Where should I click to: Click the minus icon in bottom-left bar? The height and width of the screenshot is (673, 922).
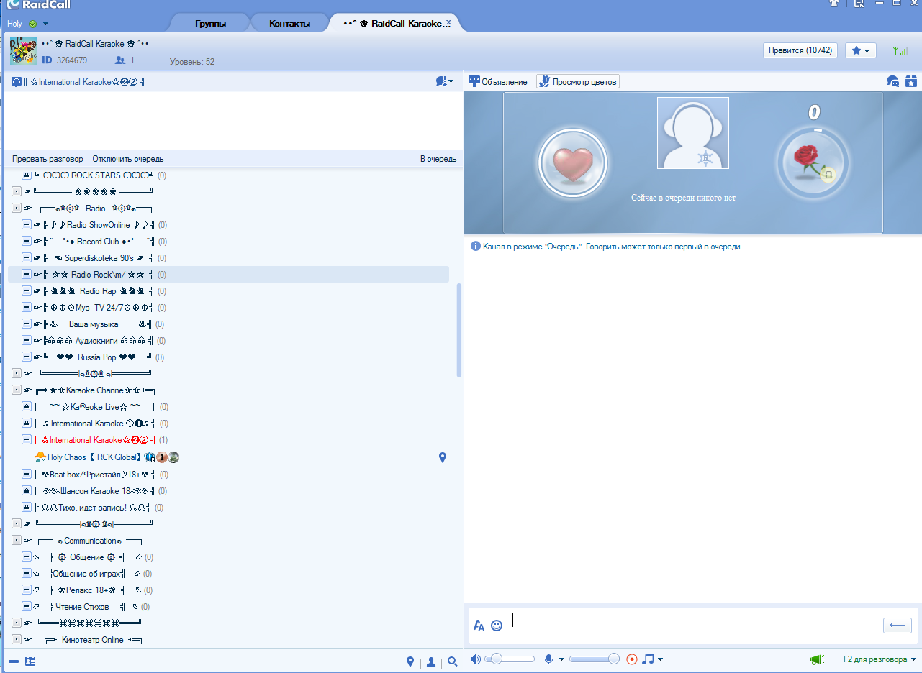[14, 661]
